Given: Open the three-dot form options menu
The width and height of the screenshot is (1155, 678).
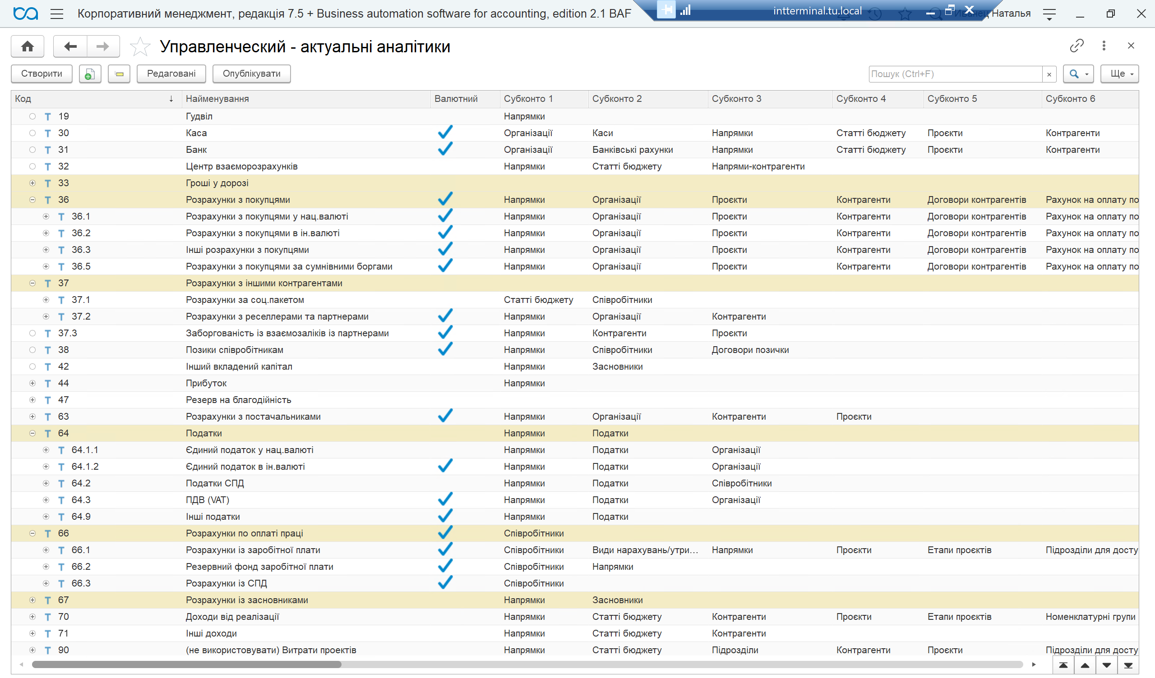Looking at the screenshot, I should [1104, 46].
